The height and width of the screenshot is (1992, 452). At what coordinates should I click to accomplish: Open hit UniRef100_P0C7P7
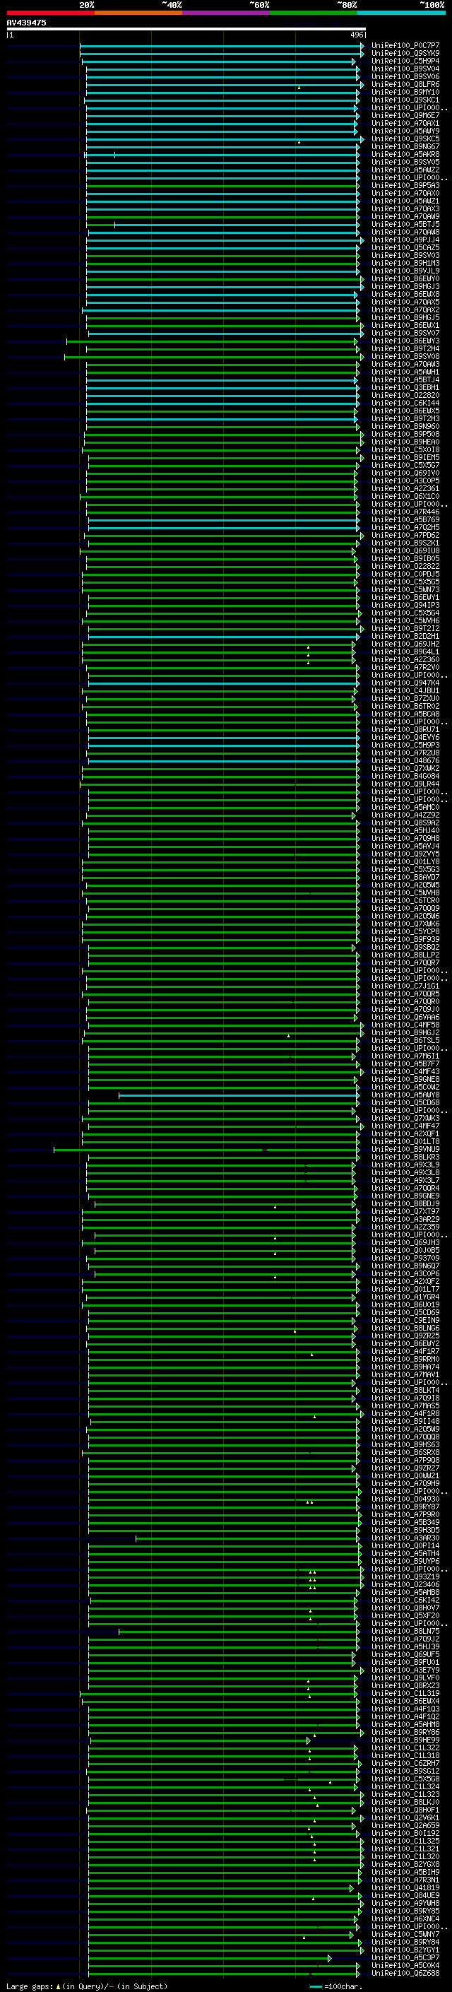pos(405,46)
